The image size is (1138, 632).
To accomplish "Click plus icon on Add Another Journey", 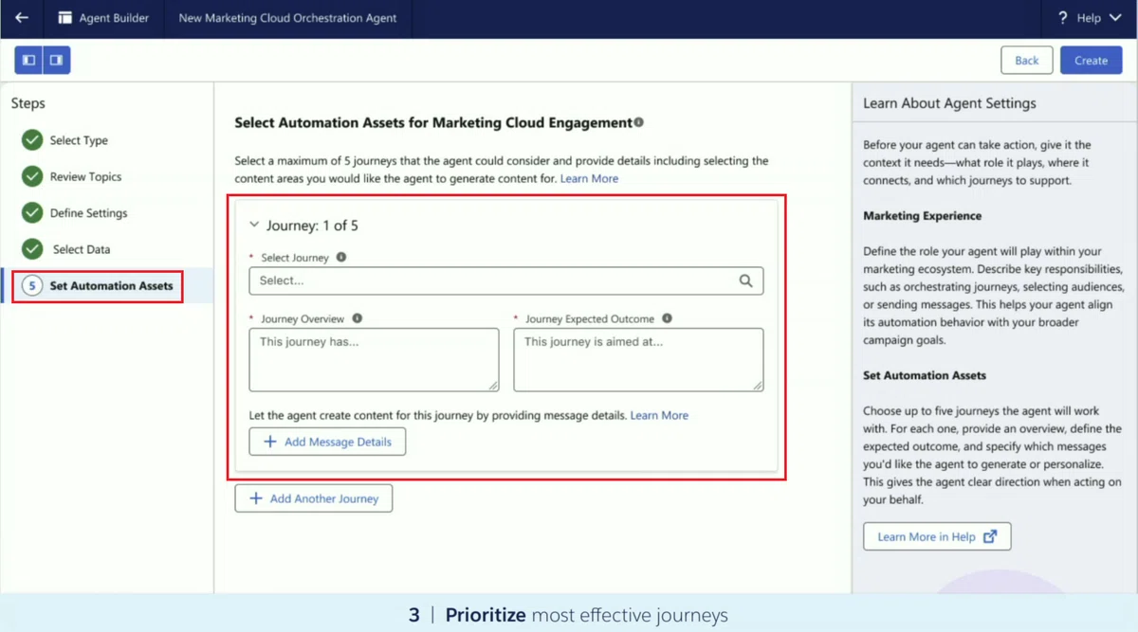I will (256, 498).
